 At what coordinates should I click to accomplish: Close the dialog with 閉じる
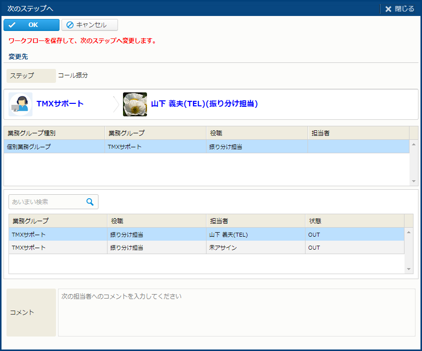[399, 8]
